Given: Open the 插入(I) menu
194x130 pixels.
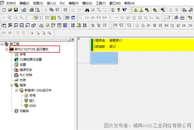Looking at the screenshot, I should tap(51, 3).
